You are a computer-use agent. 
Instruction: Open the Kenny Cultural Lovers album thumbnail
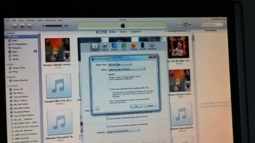[x=57, y=50]
